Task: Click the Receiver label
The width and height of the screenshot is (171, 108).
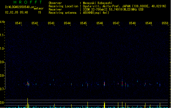Action: click(x=55, y=9)
